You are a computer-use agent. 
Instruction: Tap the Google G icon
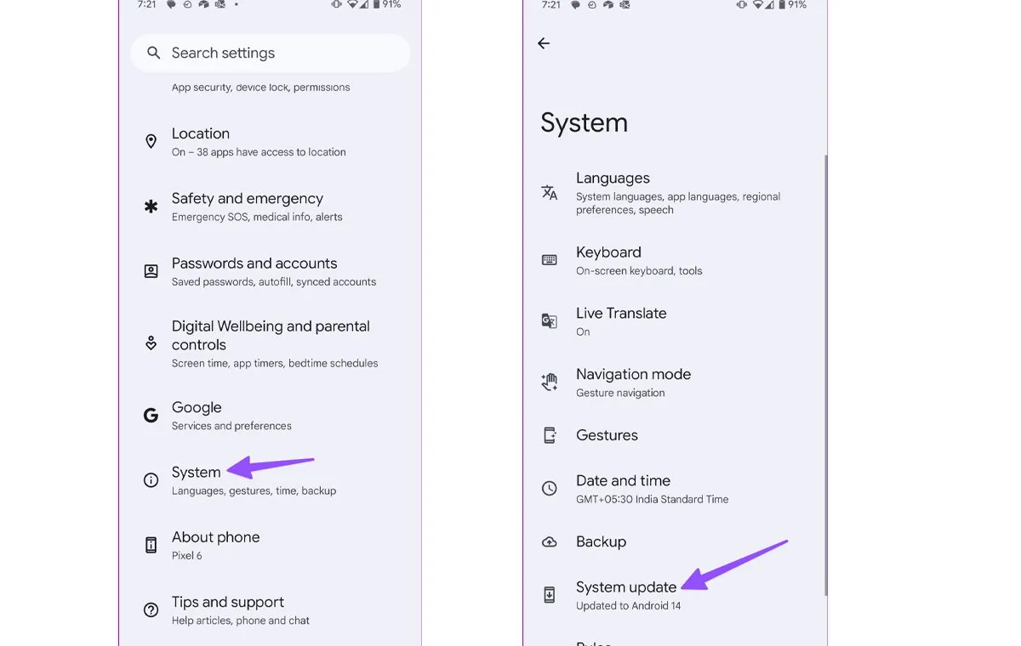pos(151,416)
